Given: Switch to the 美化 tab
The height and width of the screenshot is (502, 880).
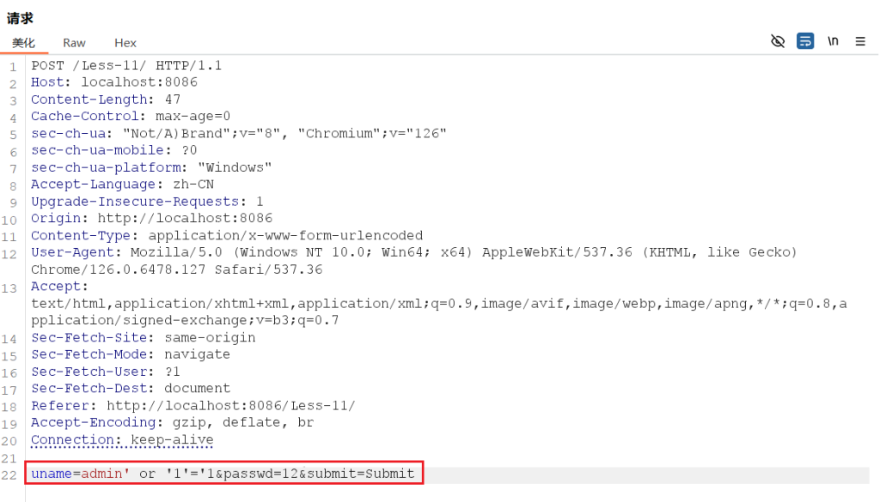Looking at the screenshot, I should click(23, 43).
